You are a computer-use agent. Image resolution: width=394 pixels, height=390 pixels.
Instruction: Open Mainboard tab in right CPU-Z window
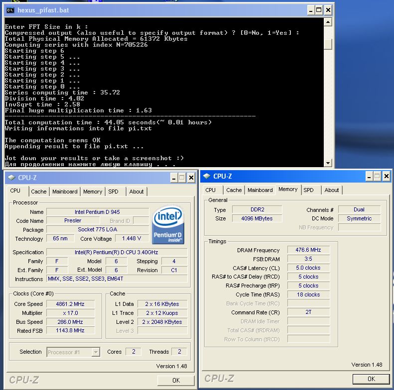(260, 190)
